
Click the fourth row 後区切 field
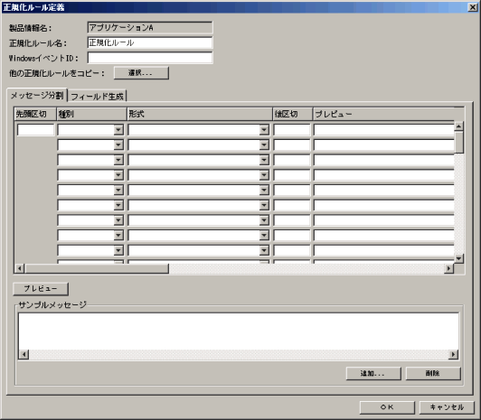[x=292, y=175]
